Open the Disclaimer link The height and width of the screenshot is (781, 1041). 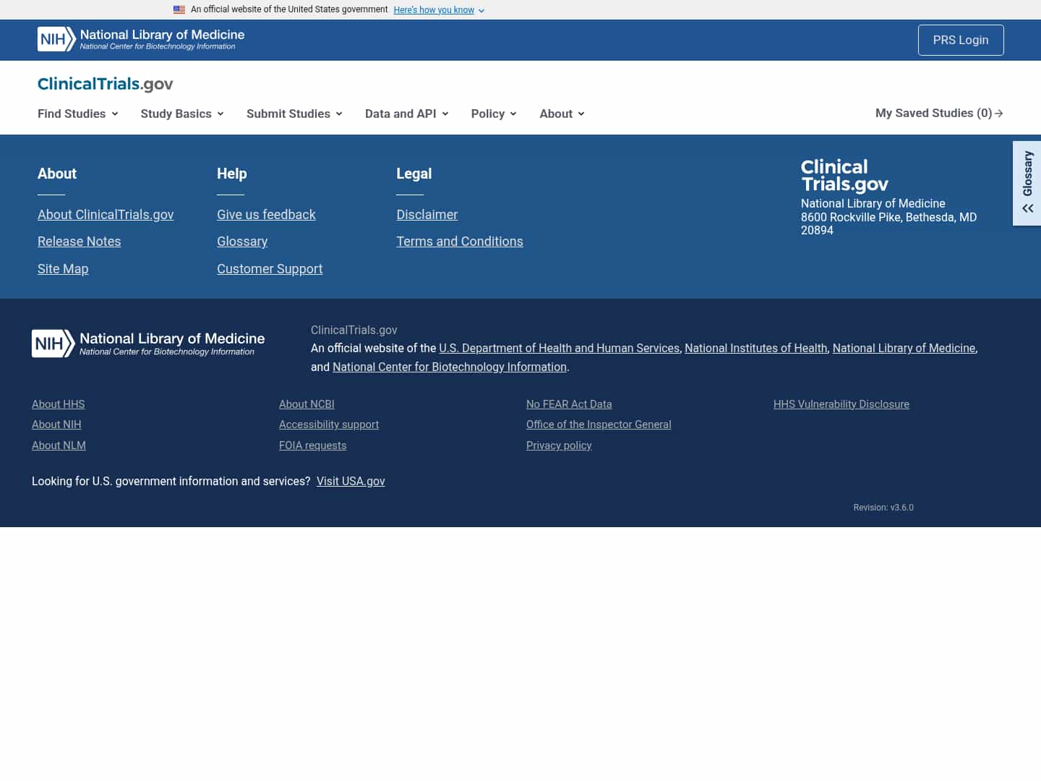point(427,215)
